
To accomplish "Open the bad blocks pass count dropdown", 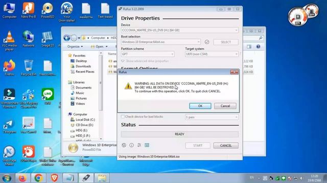I will click(x=212, y=117).
